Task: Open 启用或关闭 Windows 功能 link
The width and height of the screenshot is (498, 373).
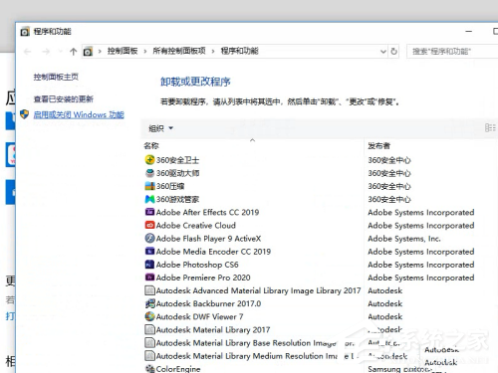Action: tap(79, 114)
